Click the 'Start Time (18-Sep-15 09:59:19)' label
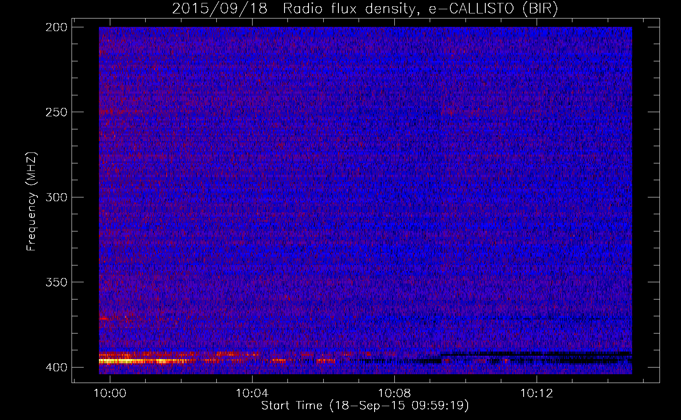681x420 pixels. (365, 406)
